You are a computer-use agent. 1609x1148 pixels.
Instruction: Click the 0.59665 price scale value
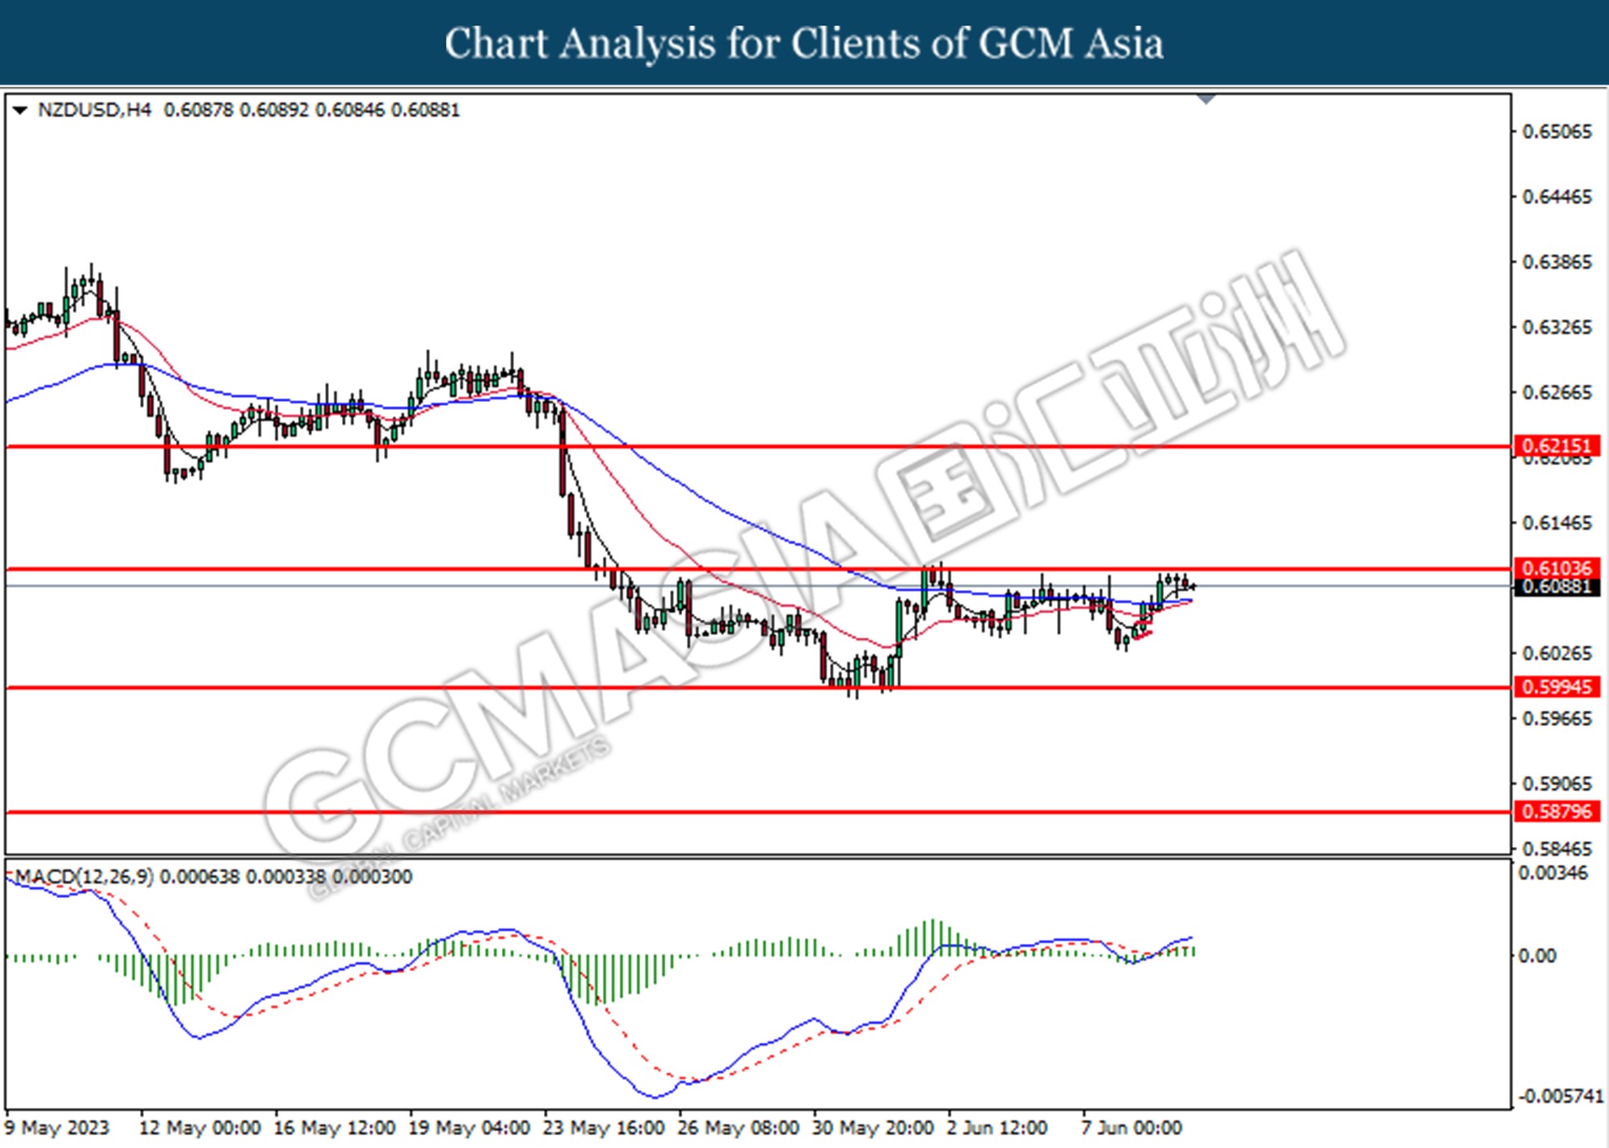tap(1557, 718)
